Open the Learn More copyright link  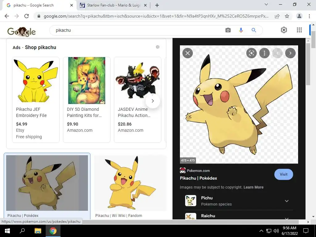(253, 187)
